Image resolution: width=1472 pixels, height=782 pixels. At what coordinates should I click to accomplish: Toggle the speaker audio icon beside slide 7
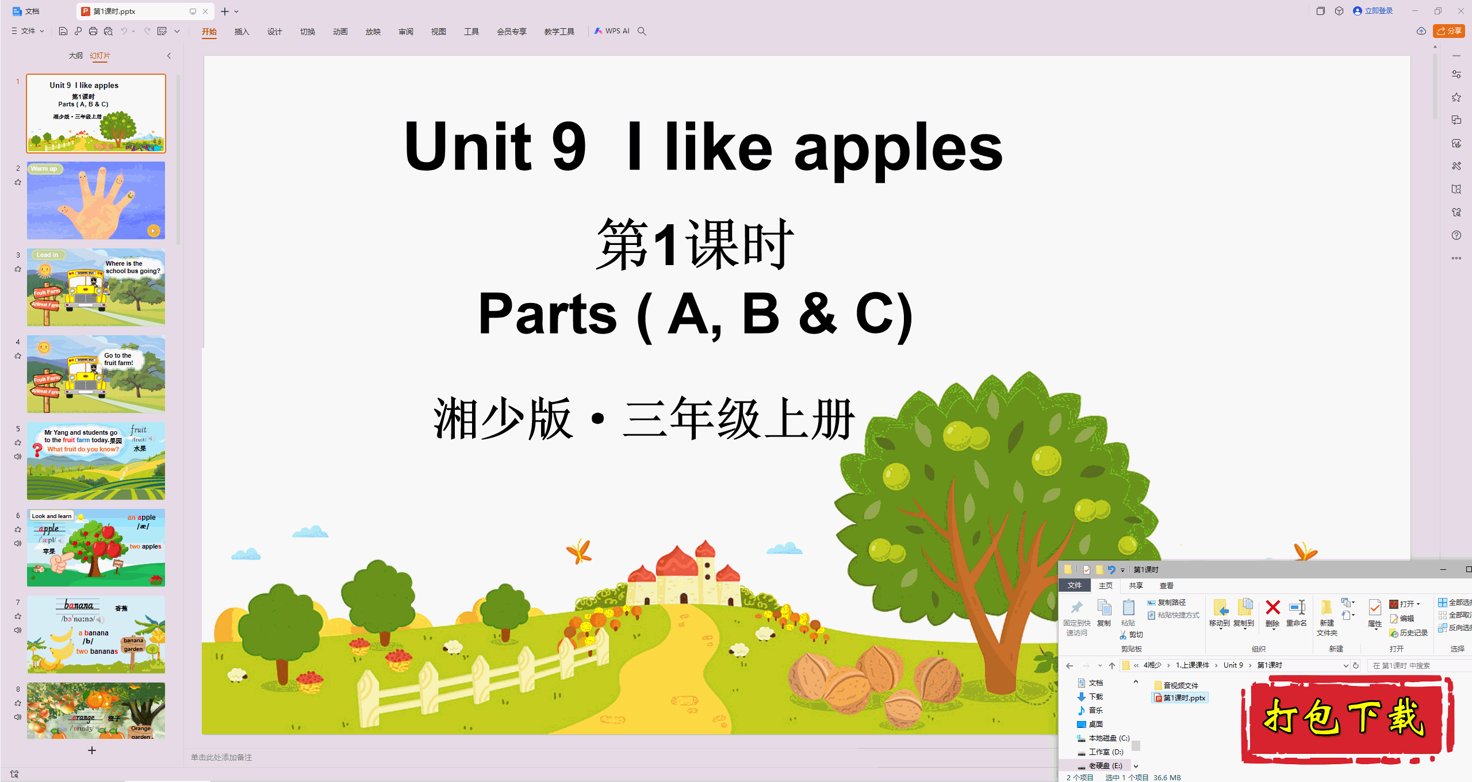[18, 630]
